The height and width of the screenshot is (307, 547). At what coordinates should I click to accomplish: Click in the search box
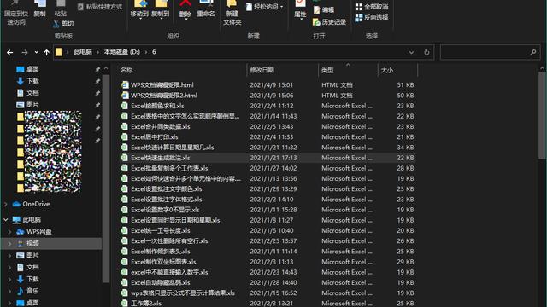tap(490, 52)
